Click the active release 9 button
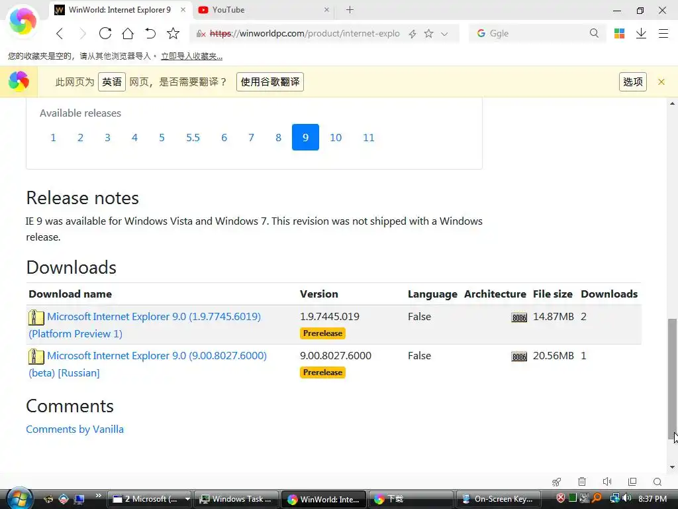The height and width of the screenshot is (509, 678). (x=305, y=137)
